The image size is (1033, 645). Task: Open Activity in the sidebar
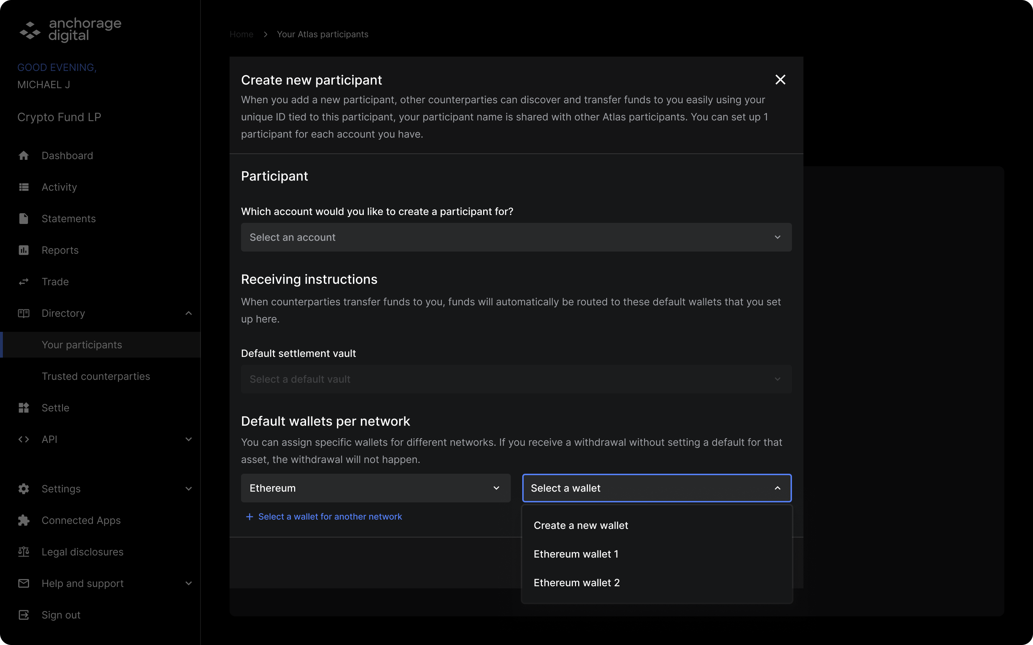pos(59,187)
